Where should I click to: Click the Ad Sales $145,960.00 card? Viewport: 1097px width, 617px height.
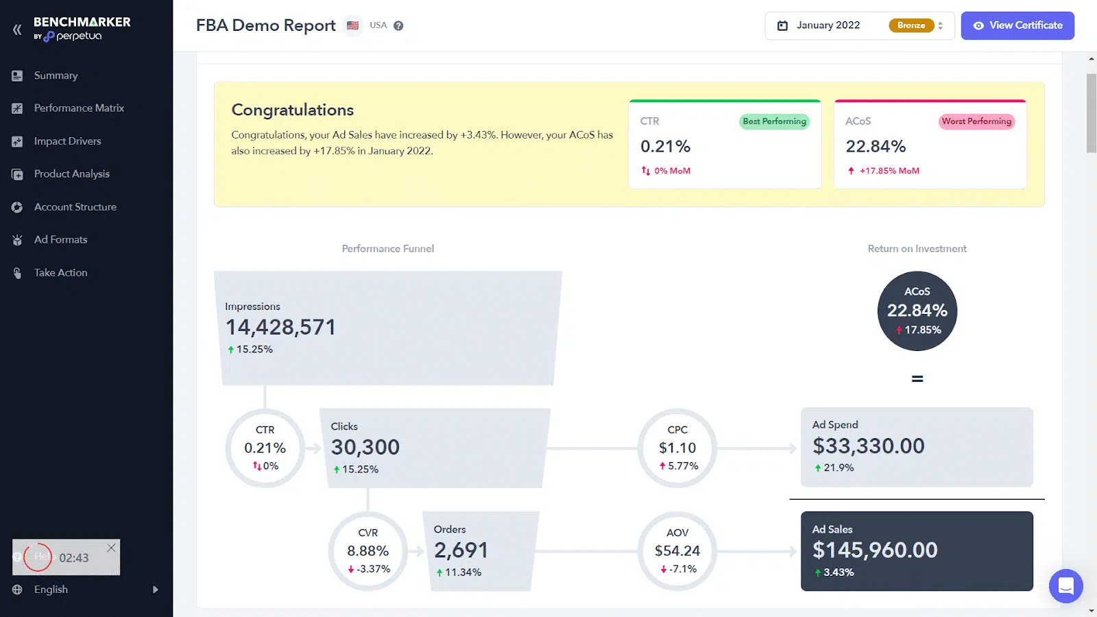point(916,551)
